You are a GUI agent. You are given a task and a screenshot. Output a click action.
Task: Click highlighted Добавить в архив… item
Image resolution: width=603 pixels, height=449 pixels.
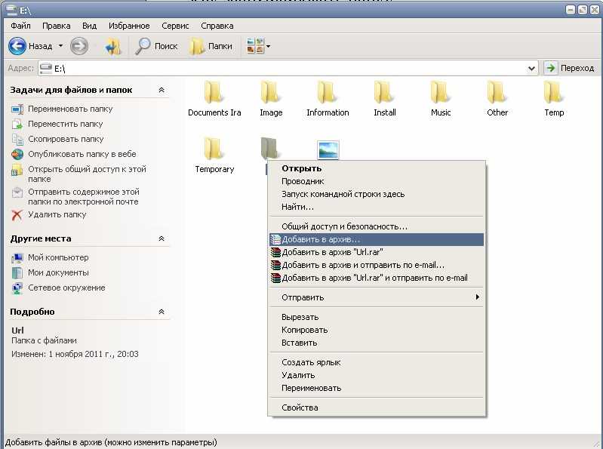tap(377, 239)
